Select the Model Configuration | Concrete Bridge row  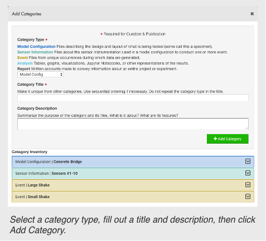point(133,161)
